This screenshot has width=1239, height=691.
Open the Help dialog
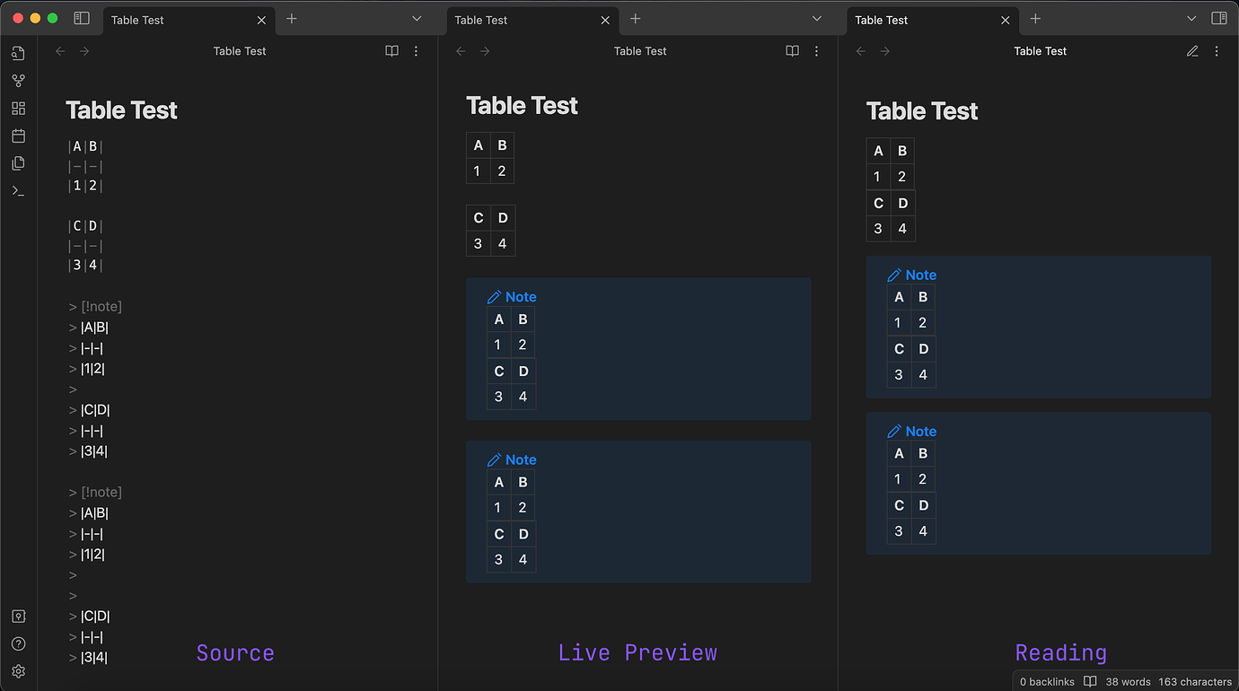pyautogui.click(x=18, y=643)
